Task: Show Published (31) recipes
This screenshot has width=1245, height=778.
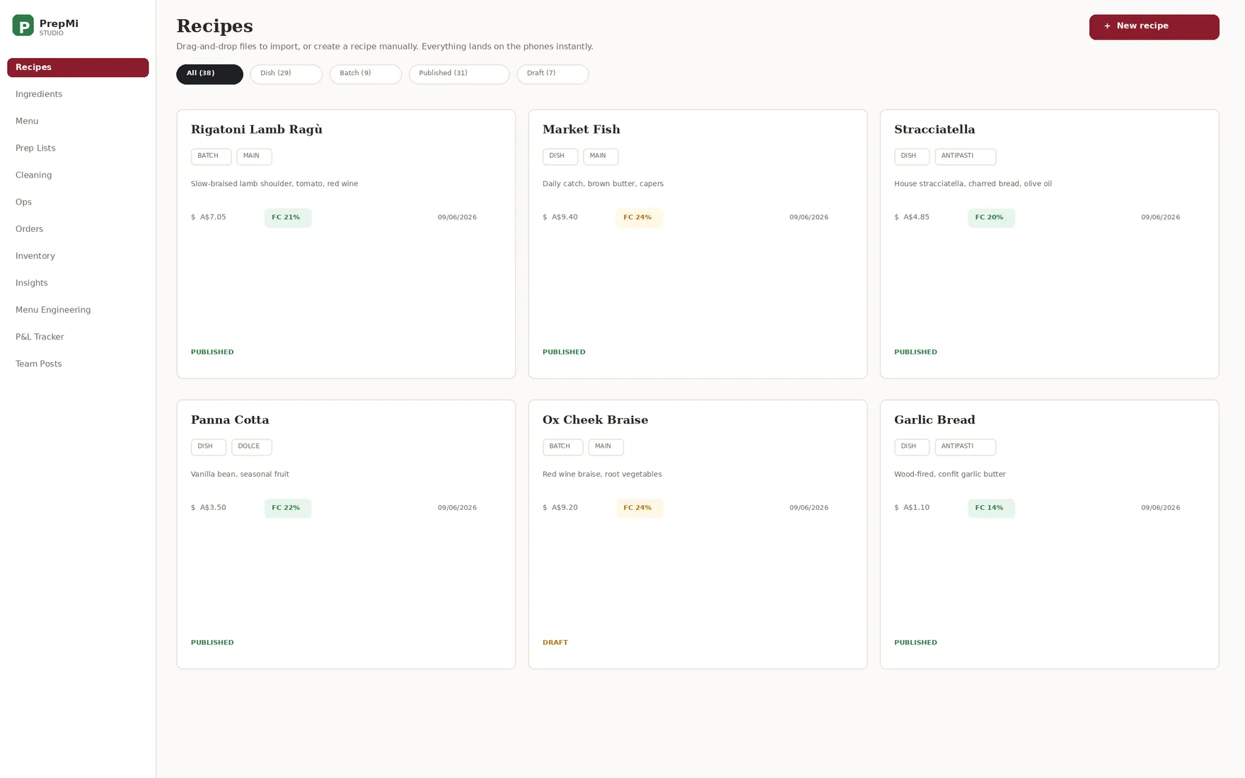Action: tap(458, 74)
